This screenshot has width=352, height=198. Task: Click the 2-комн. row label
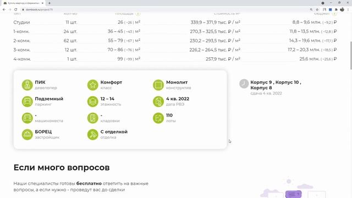pos(22,41)
